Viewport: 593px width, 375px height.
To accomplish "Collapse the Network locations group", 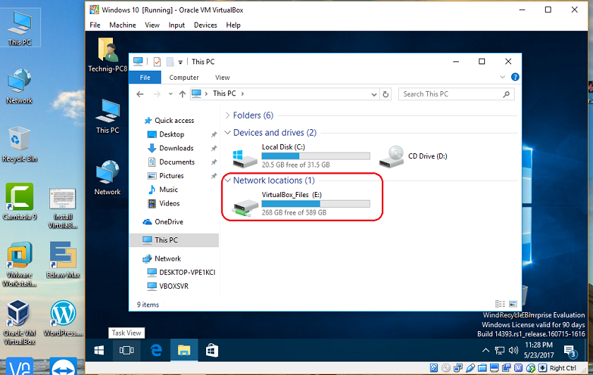I will coord(227,181).
